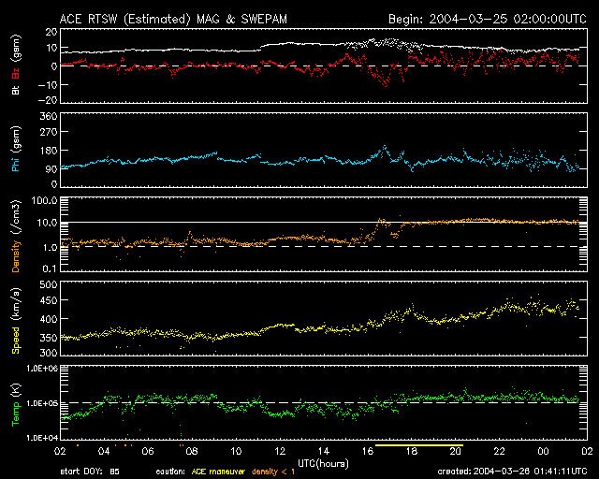
Task: Click the '1.0E+04' tick on the Temp axis
Action: point(42,438)
